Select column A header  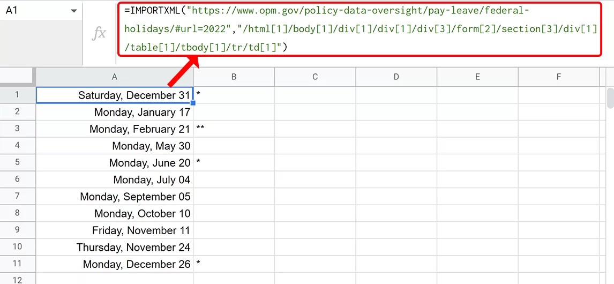tap(114, 77)
